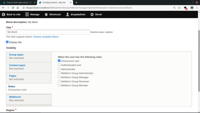Click the Back to site arrow icon

3,14
